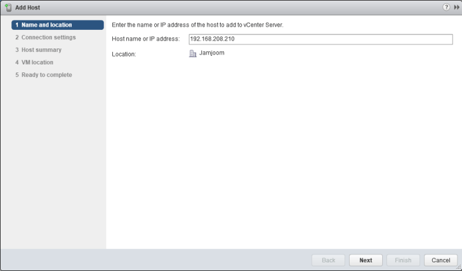Click the instruction text about vCenter Server
This screenshot has height=271, width=462.
point(198,25)
